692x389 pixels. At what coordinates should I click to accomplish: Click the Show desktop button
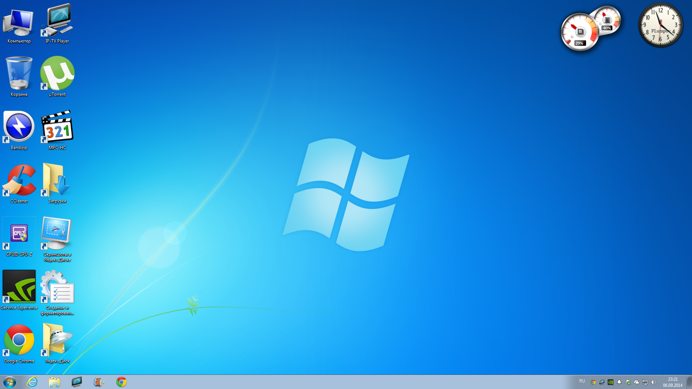(x=689, y=382)
